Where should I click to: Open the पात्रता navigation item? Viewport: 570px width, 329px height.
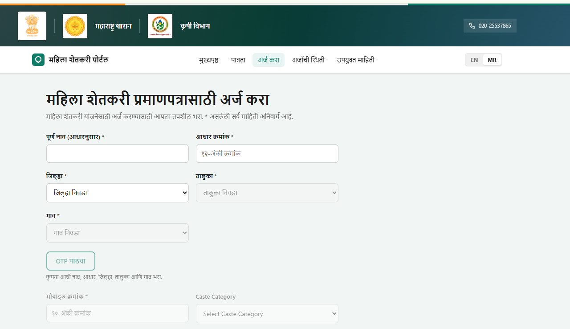(238, 60)
